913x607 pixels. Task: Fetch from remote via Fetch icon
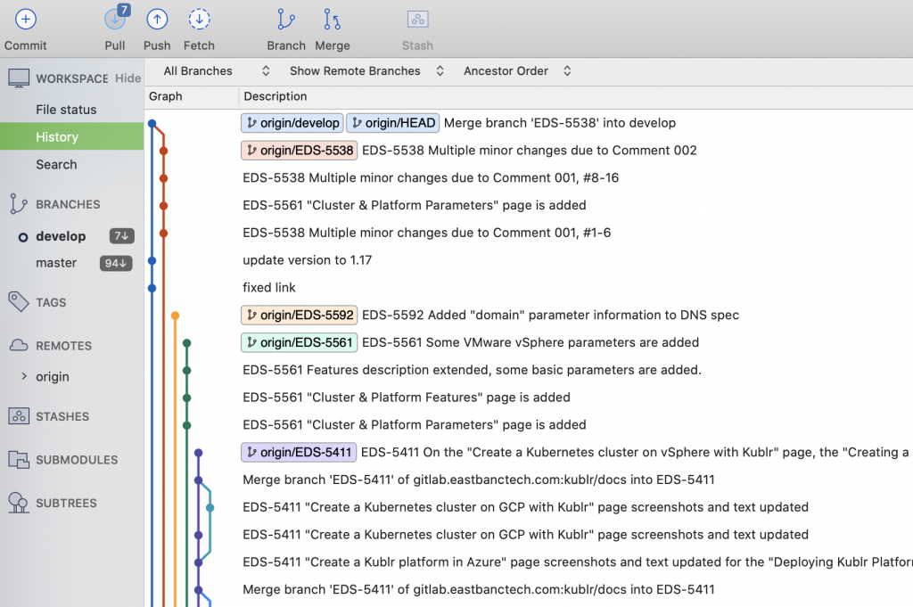click(199, 20)
